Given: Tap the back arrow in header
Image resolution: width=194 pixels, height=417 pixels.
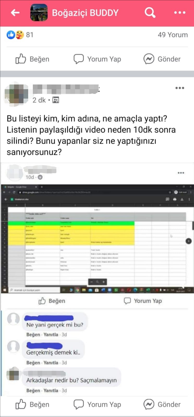Looking at the screenshot, I should (x=15, y=13).
